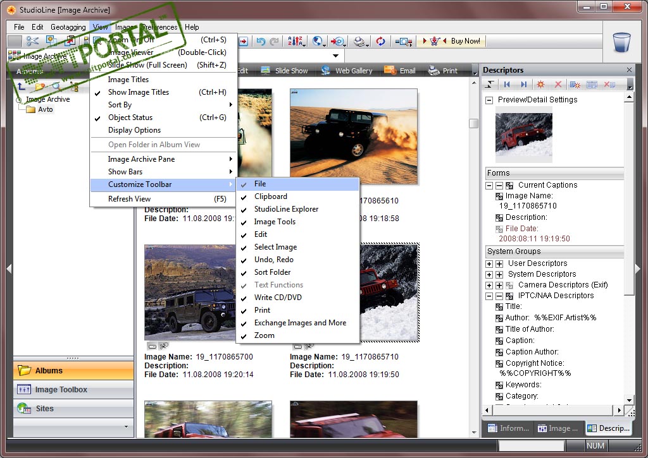Click the shopping cart Buy Now icon
648x458 pixels.
click(x=434, y=41)
